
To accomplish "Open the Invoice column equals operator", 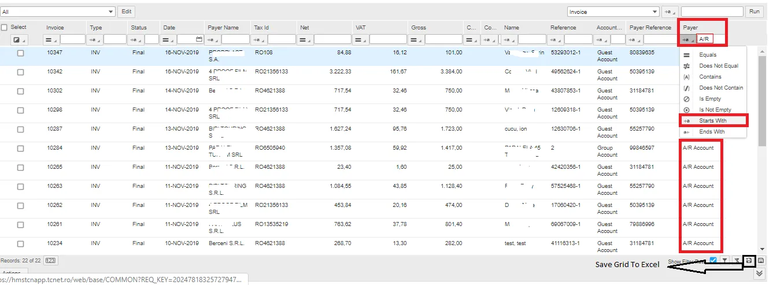I will (x=52, y=39).
